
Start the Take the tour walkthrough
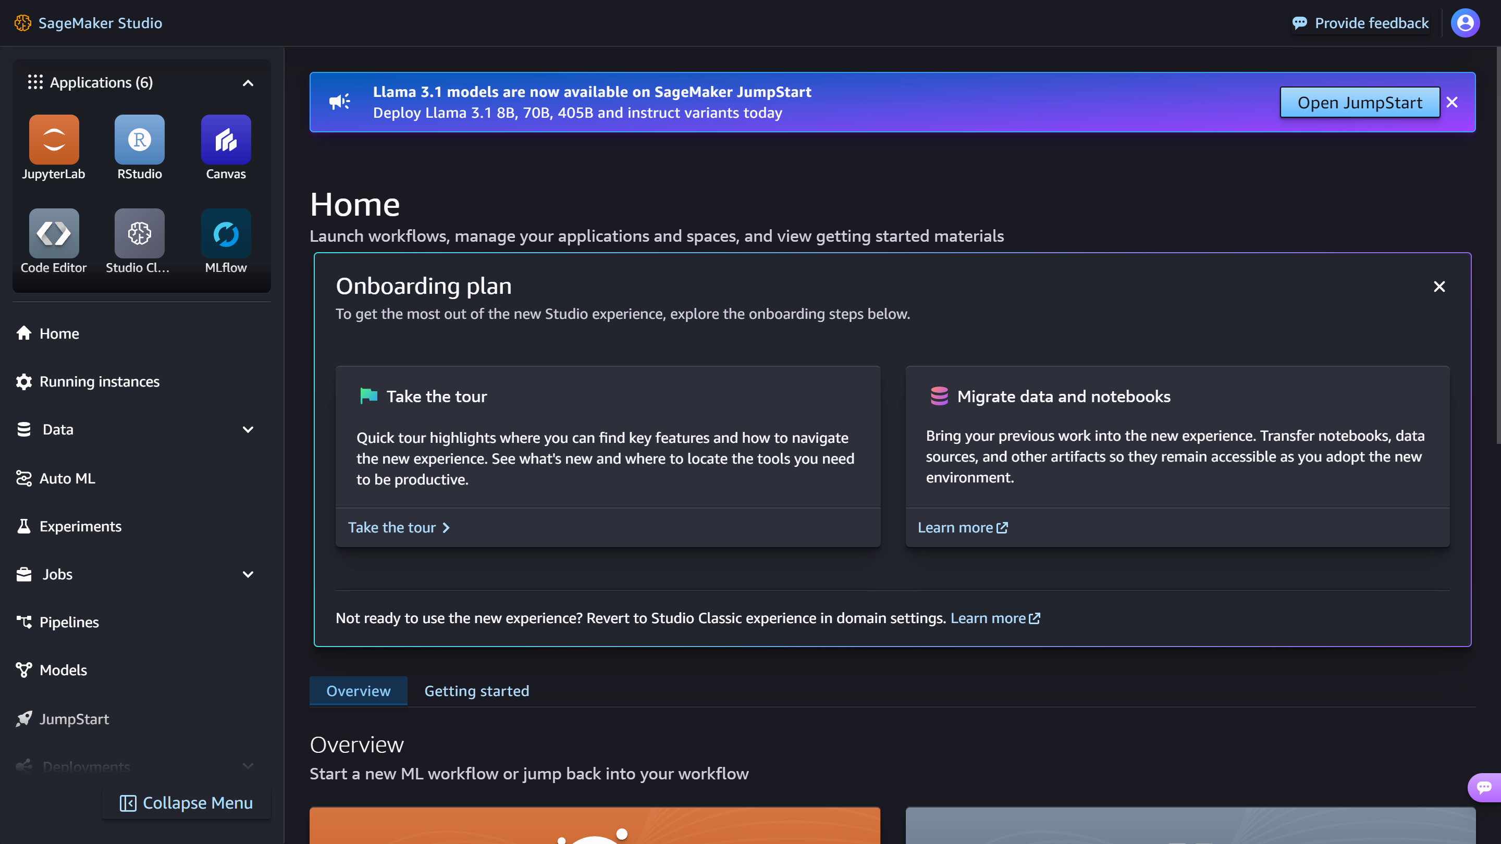399,527
